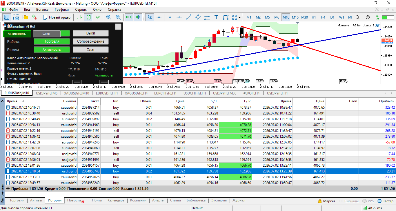Turn on Флэт toggle next to Активность
Viewport: 396px width, 211px height.
47,34
